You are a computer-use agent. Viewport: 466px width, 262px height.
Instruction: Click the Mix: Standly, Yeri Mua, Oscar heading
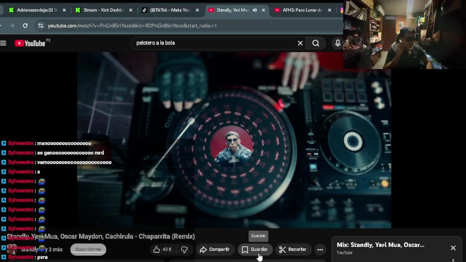coord(380,245)
